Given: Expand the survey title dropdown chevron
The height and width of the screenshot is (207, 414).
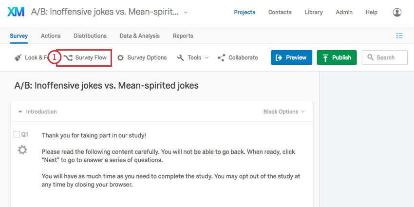Looking at the screenshot, I should [x=186, y=12].
